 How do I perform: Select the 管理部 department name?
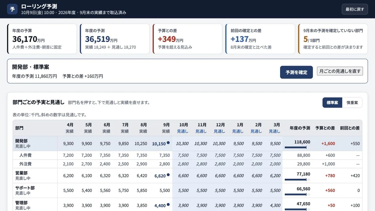coord(21,203)
